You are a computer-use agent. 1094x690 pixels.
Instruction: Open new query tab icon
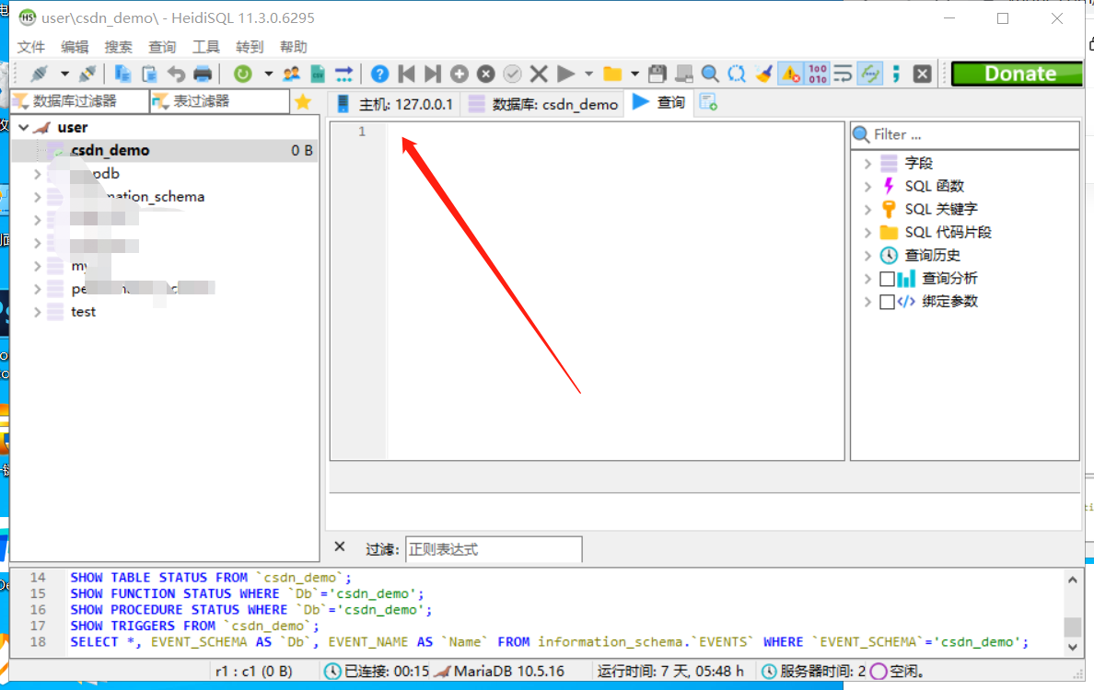point(708,102)
